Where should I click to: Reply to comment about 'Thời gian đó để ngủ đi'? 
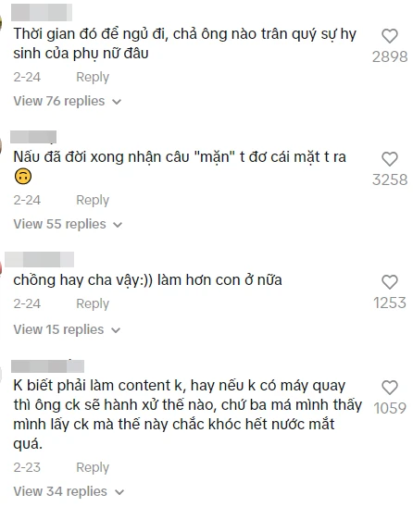click(x=93, y=77)
